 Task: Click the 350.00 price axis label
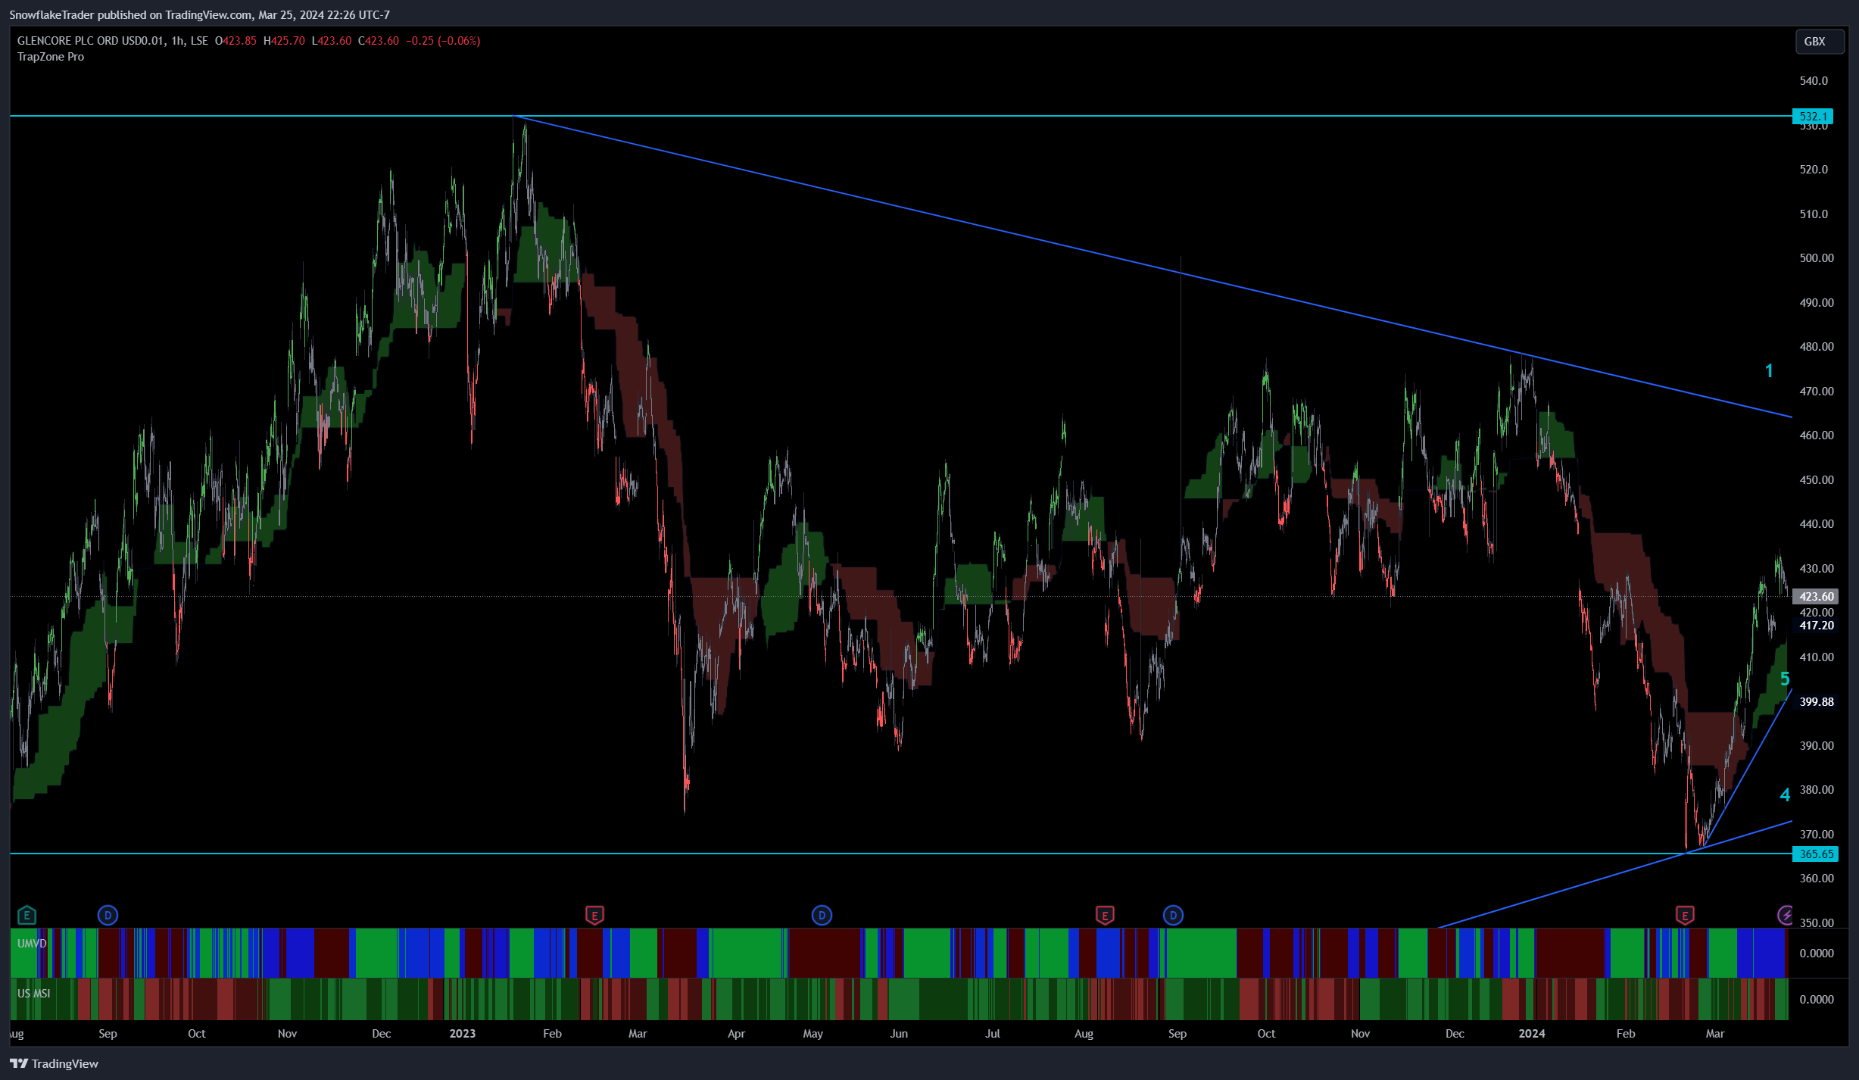pos(1817,923)
